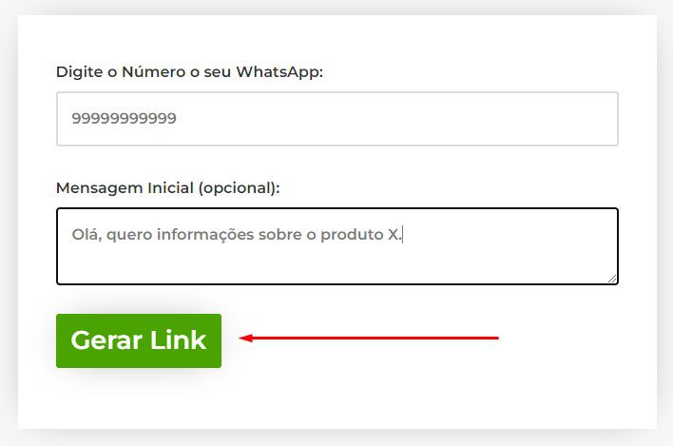Click the 'Digite o Número o seu WhatsApp' label

pyautogui.click(x=189, y=72)
